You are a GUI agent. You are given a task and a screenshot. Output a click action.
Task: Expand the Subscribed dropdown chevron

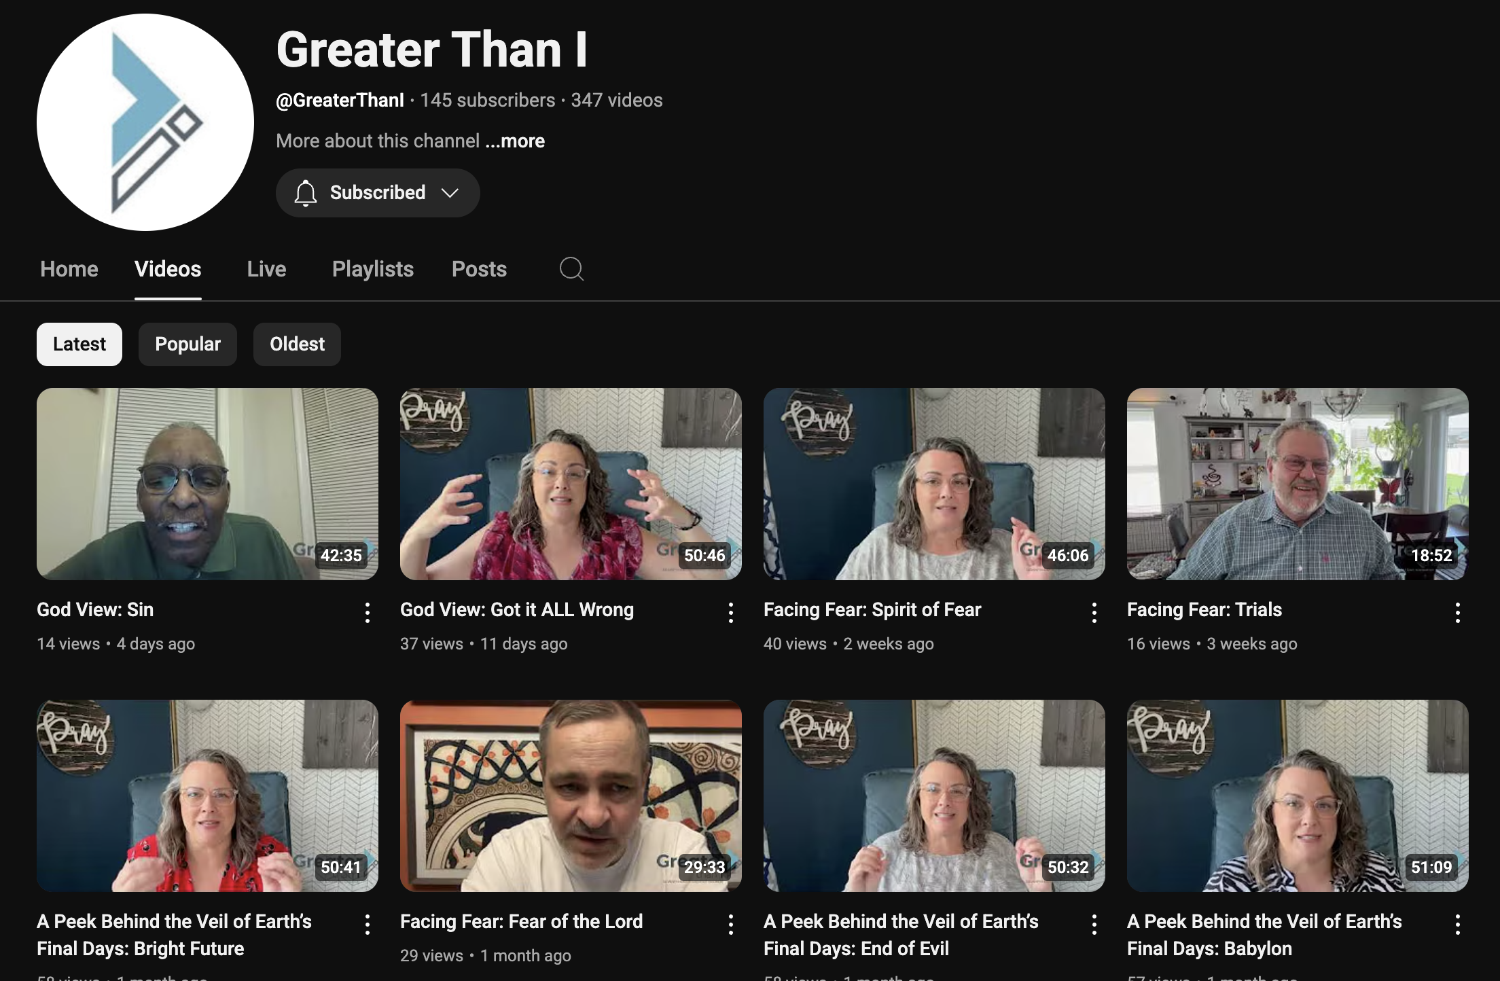(450, 193)
